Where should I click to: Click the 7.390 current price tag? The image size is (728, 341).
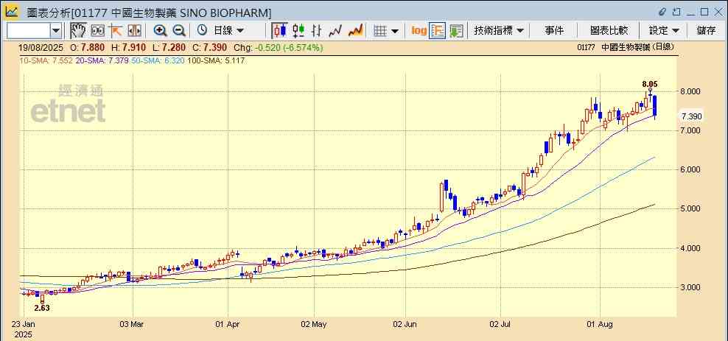[x=691, y=116]
